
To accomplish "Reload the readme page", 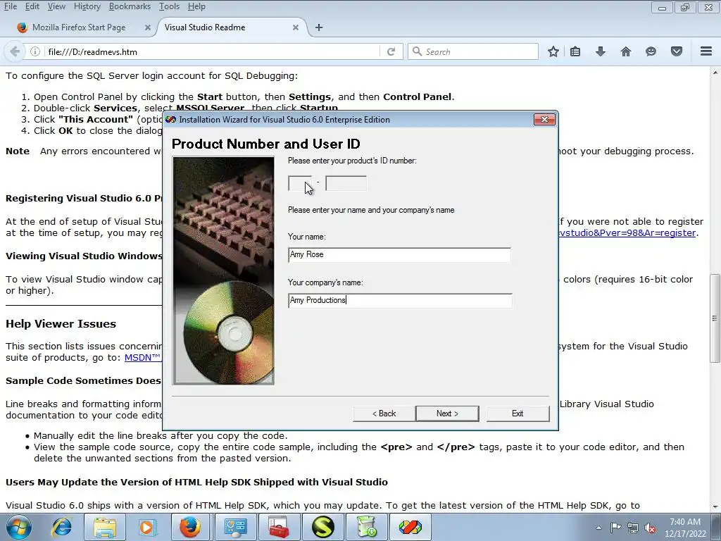I will point(391,51).
